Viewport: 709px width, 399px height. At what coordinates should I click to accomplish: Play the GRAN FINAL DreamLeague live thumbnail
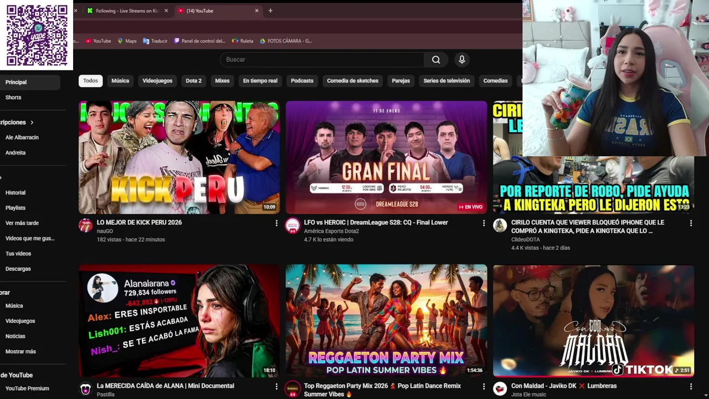[386, 157]
